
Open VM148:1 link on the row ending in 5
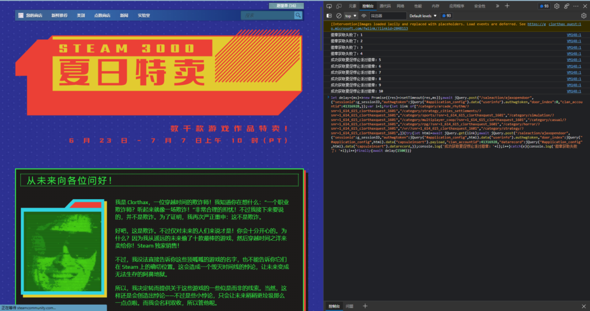[x=574, y=59]
